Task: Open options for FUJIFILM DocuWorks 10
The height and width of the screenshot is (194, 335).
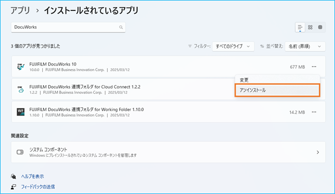Action: tap(314, 67)
